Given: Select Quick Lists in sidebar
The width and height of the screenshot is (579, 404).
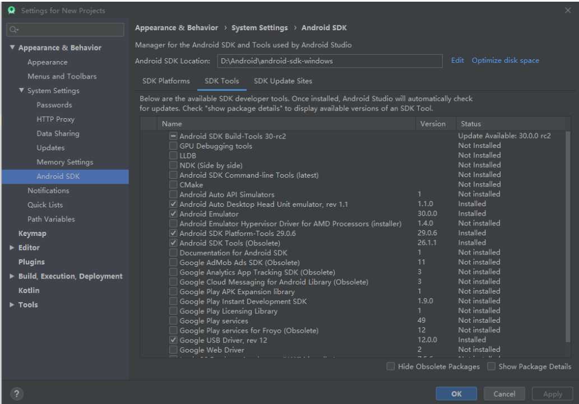Looking at the screenshot, I should (45, 205).
